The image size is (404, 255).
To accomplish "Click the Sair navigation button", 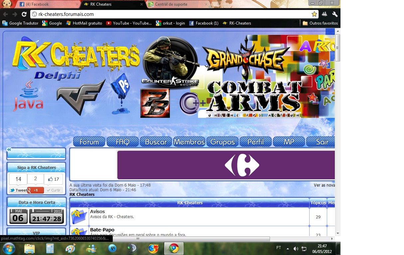I will [321, 142].
